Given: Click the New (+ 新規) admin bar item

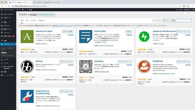Looking at the screenshot, I should pos(30,9).
